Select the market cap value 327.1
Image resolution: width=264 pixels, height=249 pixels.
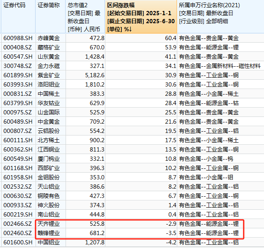(x=97, y=66)
